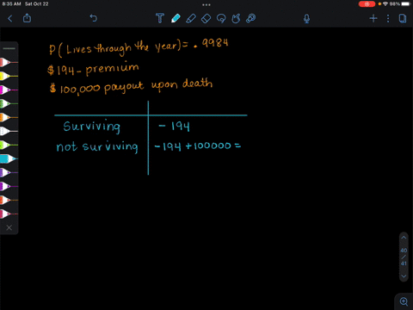Add content with the plus icon
413x310 pixels.
373,18
